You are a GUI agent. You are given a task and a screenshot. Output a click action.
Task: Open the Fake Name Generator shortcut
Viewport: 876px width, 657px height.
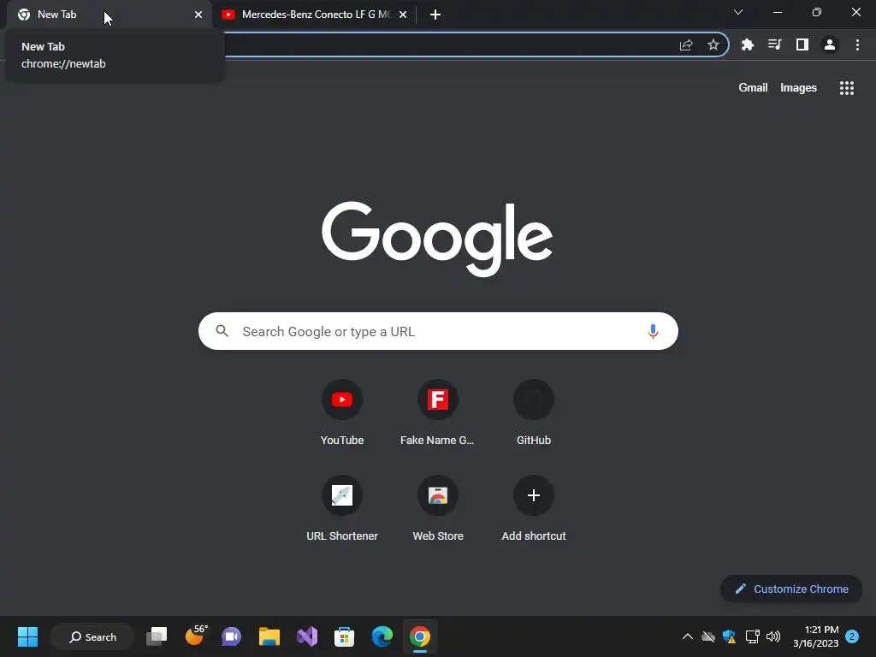pyautogui.click(x=437, y=400)
